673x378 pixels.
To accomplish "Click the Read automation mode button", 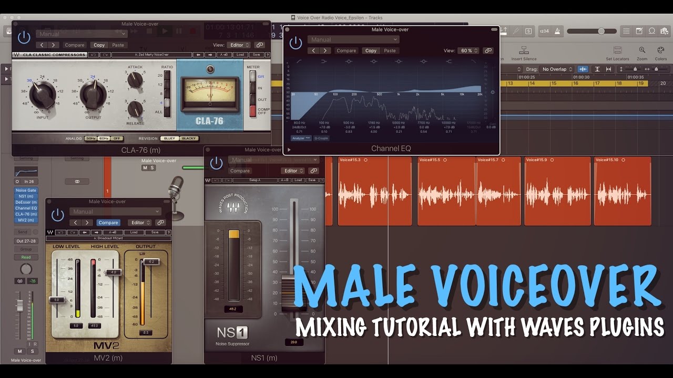I will point(26,257).
